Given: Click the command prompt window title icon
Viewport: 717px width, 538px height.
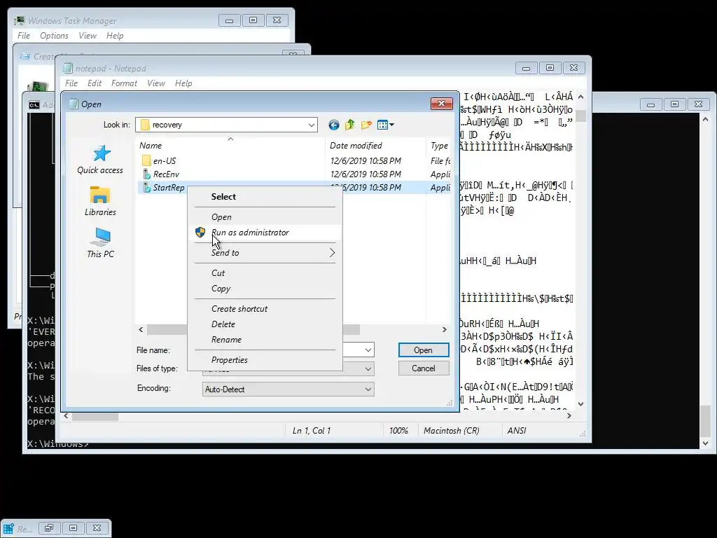Looking at the screenshot, I should click(34, 105).
